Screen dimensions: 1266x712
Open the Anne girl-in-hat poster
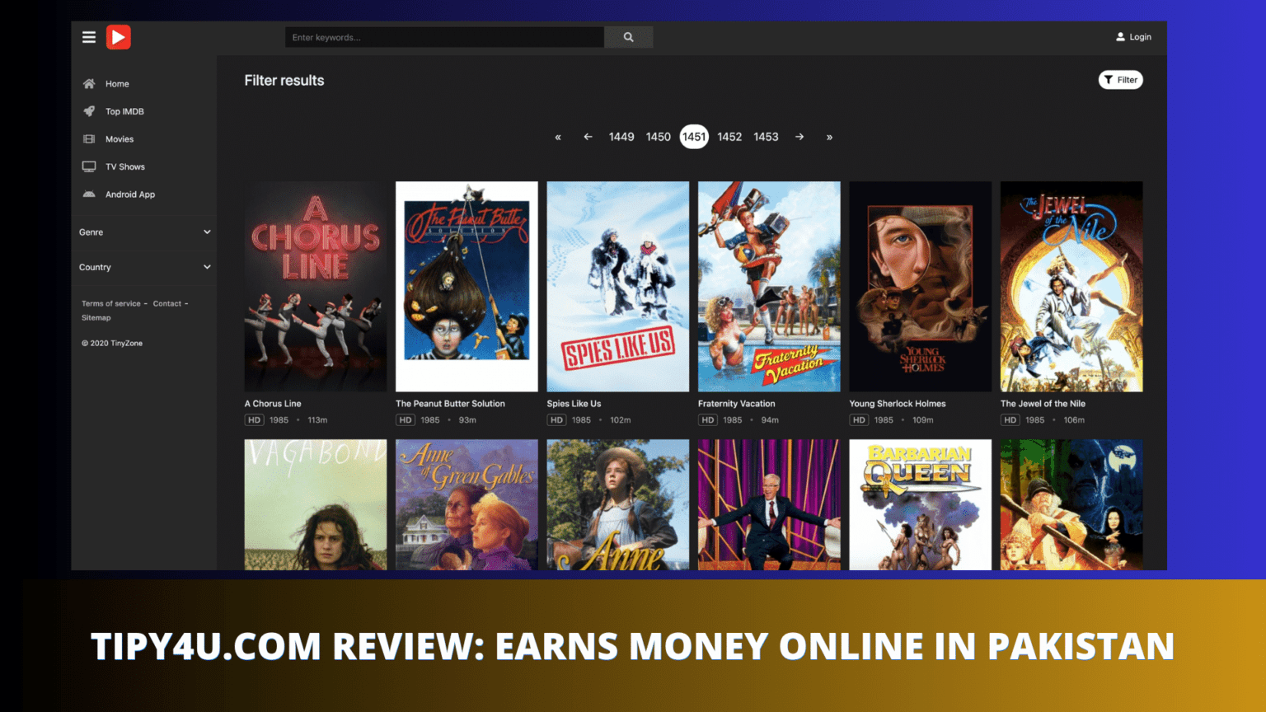[618, 504]
